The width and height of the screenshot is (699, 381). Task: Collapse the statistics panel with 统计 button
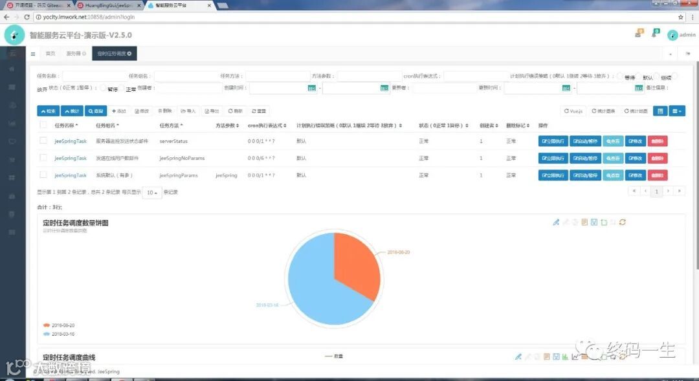72,111
